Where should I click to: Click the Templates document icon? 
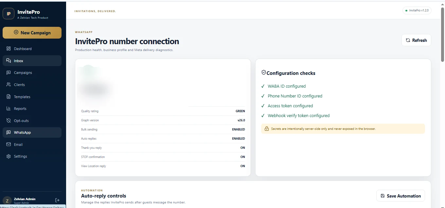coord(9,97)
